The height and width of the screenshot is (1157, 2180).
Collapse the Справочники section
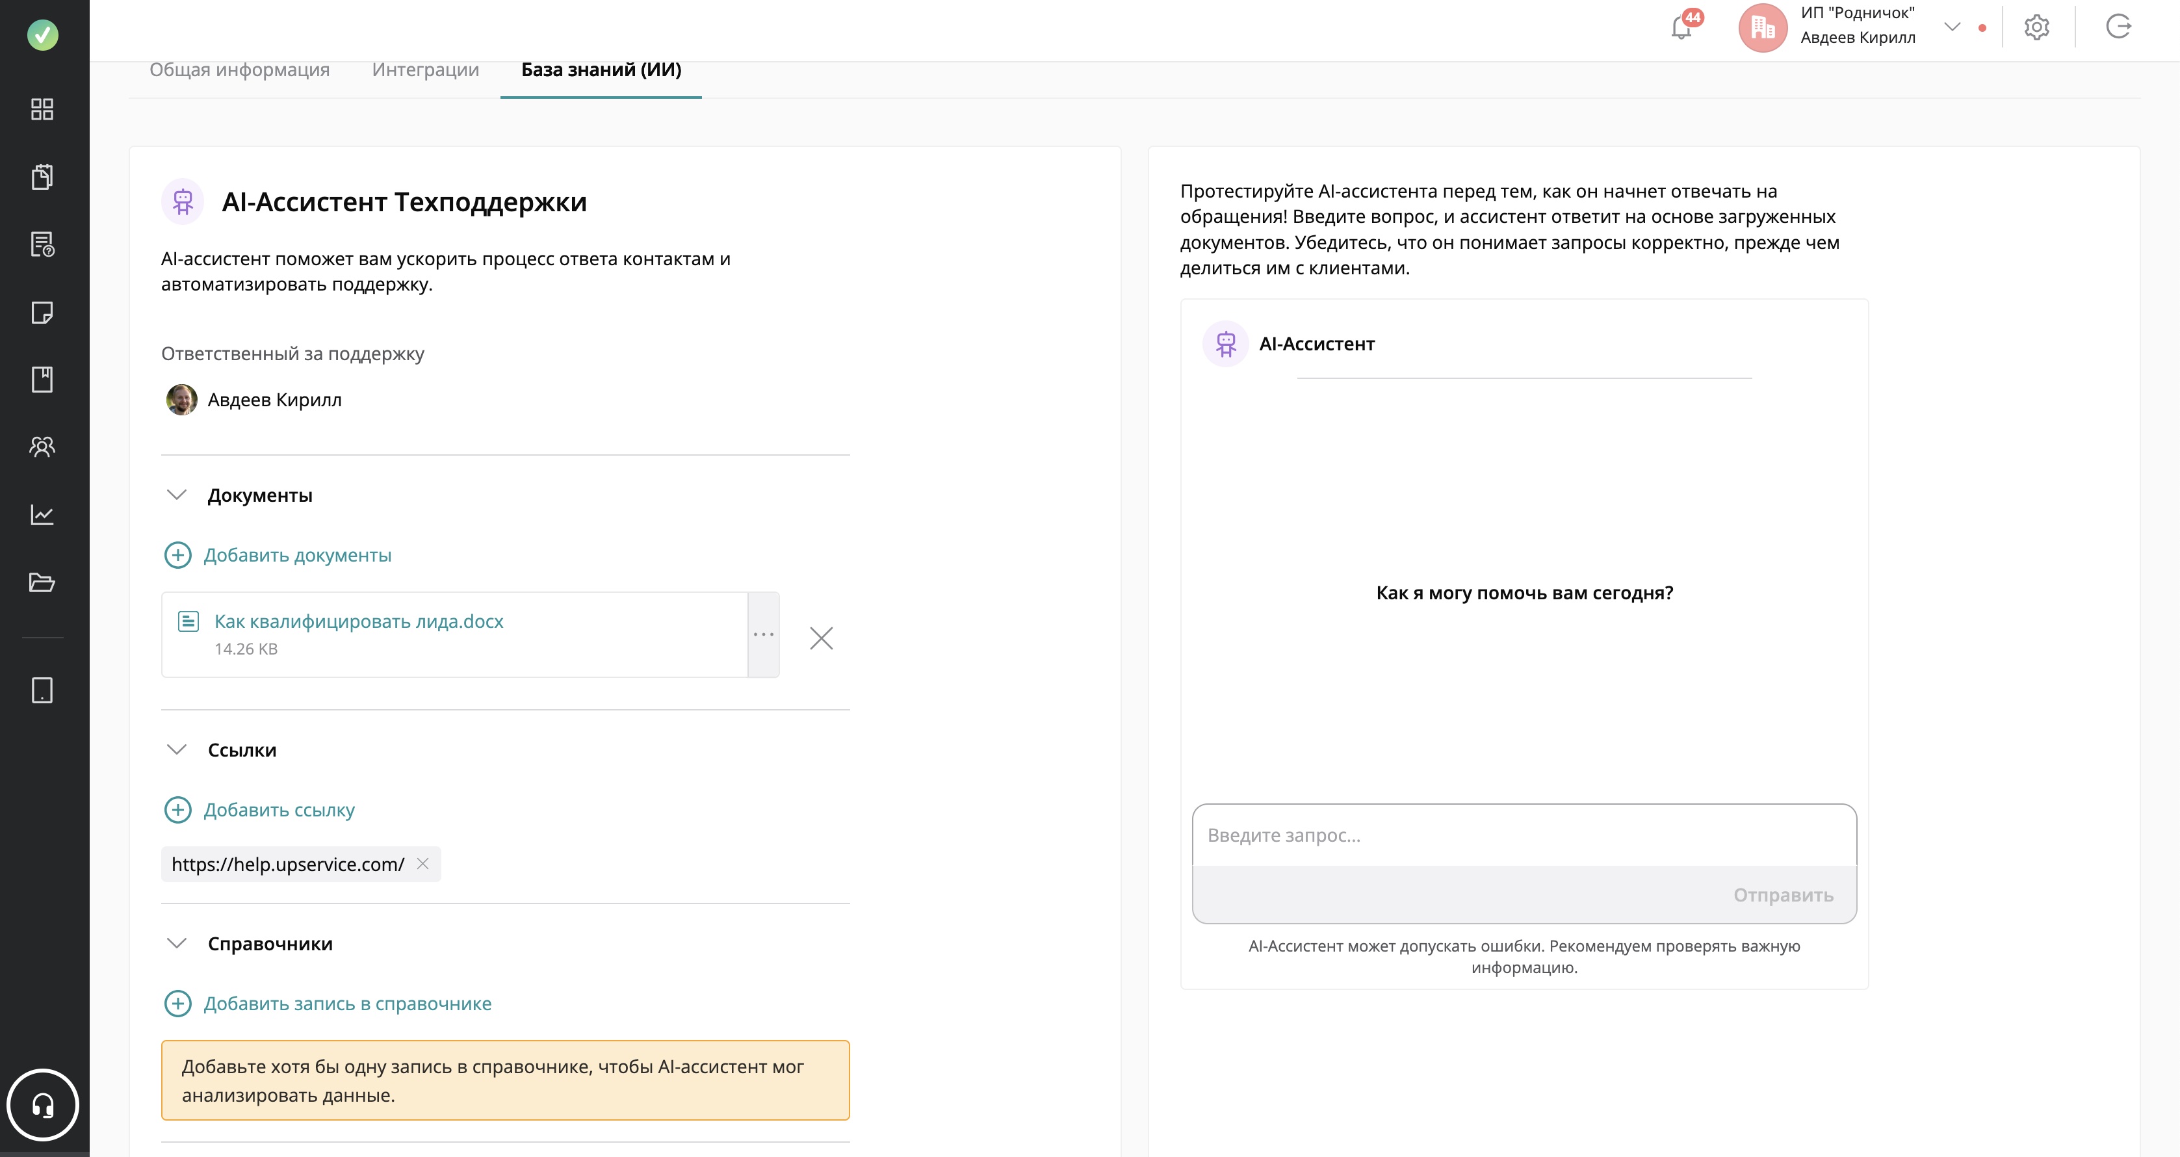coord(177,944)
